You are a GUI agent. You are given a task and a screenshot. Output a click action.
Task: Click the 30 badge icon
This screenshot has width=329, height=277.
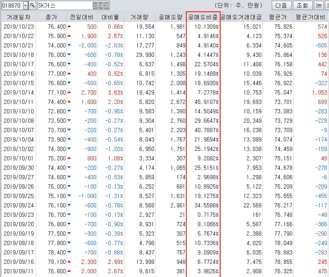[107, 5]
